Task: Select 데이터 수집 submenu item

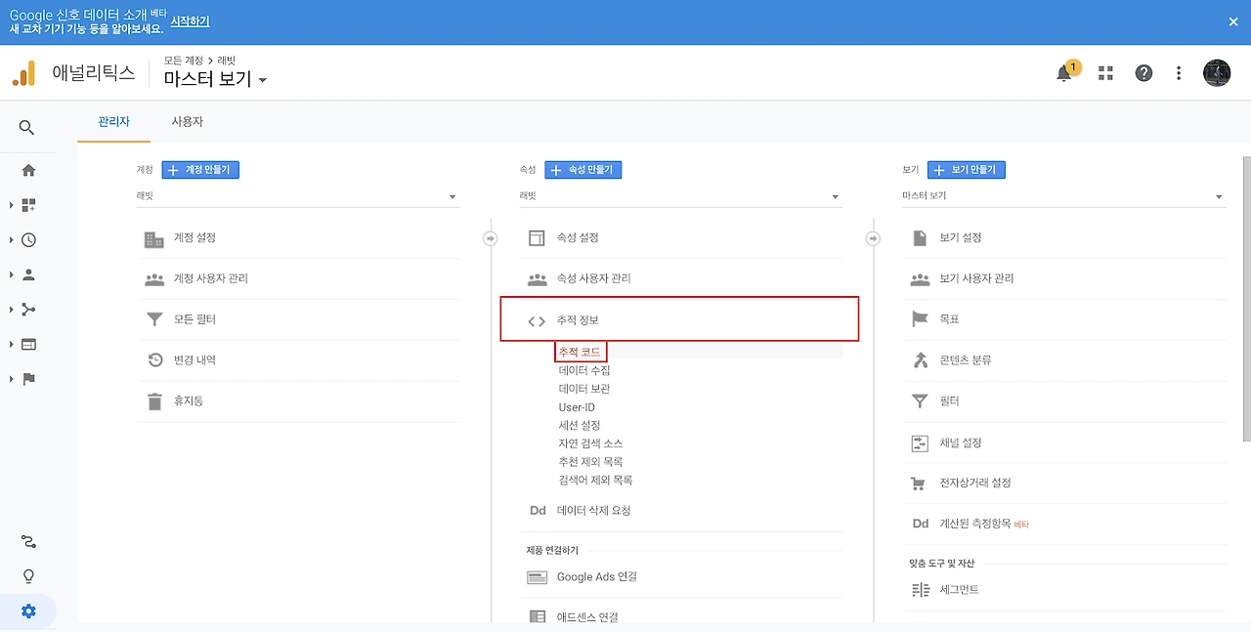Action: (584, 370)
